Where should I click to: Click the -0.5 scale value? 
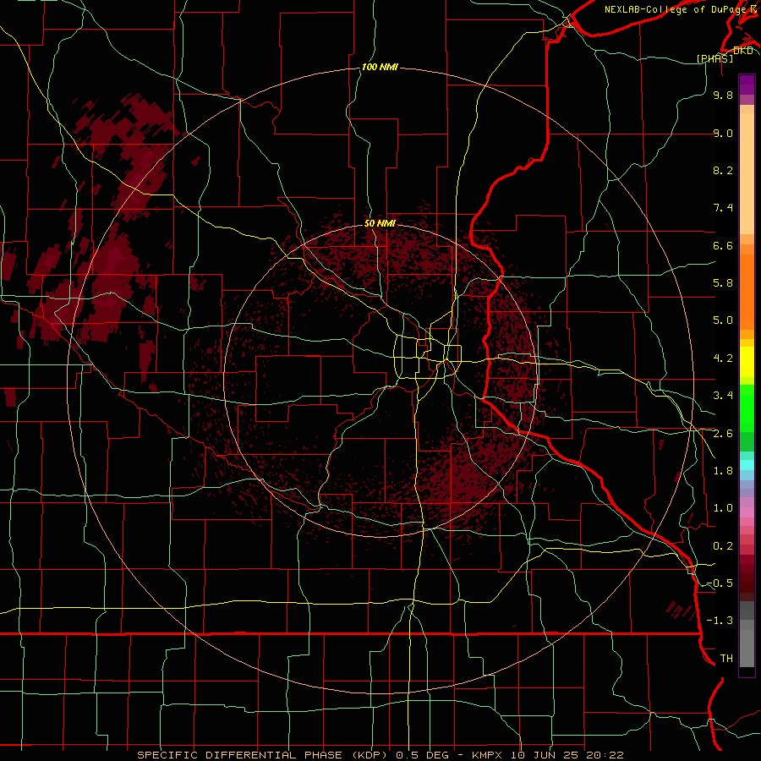pos(720,583)
